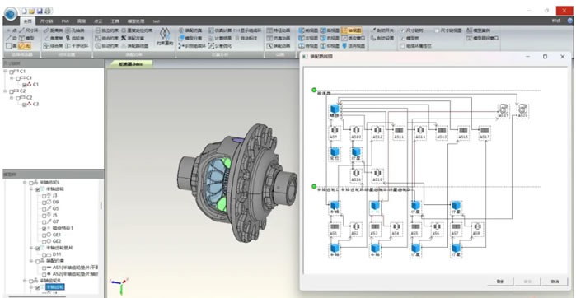The height and width of the screenshot is (298, 576).
Task: Click the save icon in quick access bar
Action: 40,11
